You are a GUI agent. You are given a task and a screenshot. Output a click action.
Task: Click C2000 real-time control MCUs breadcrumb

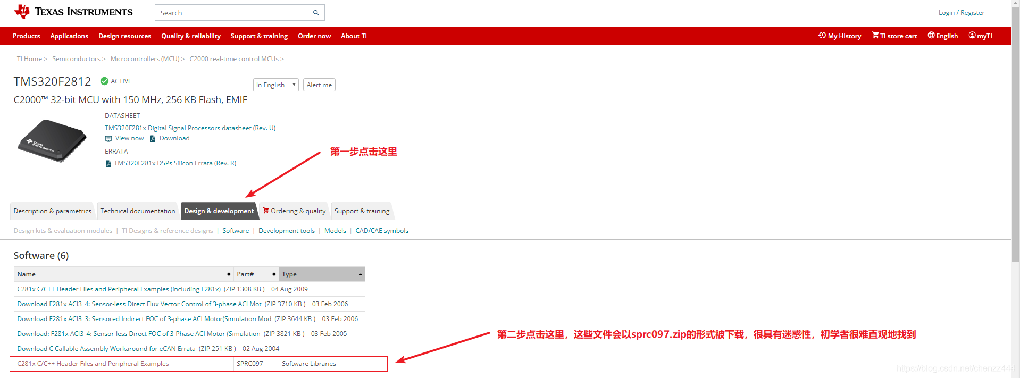[x=234, y=59]
